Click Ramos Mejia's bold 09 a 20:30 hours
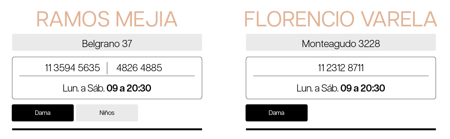This screenshot has width=450, height=139. [129, 88]
